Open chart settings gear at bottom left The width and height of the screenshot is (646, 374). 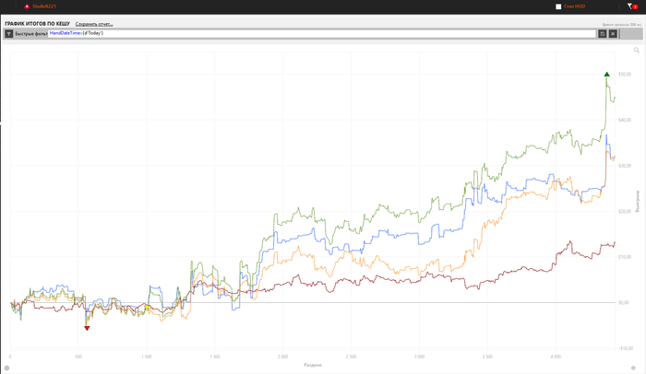[6, 368]
